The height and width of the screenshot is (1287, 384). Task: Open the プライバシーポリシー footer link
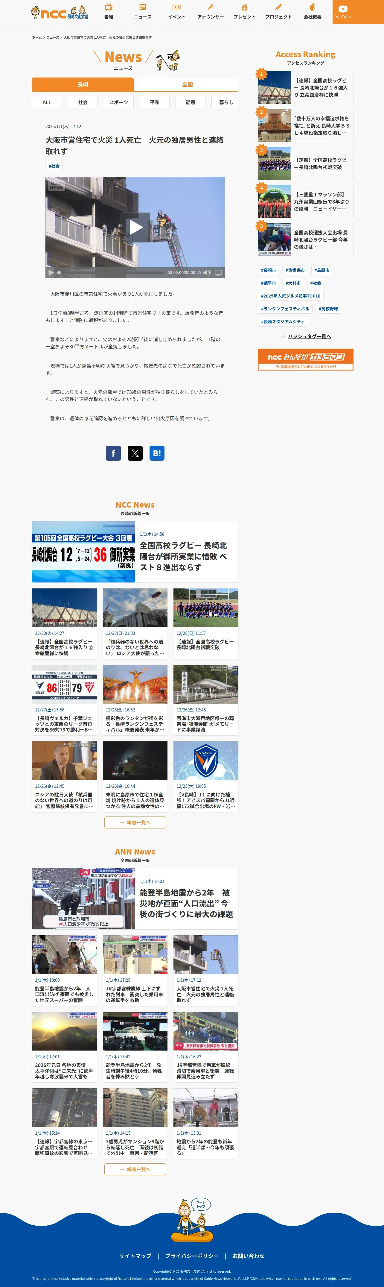(x=192, y=1256)
